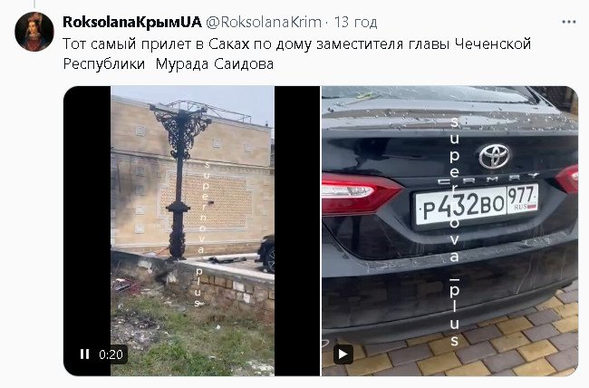
Task: Open the RoksolanaКрымUA profile avatar
Action: 34,32
